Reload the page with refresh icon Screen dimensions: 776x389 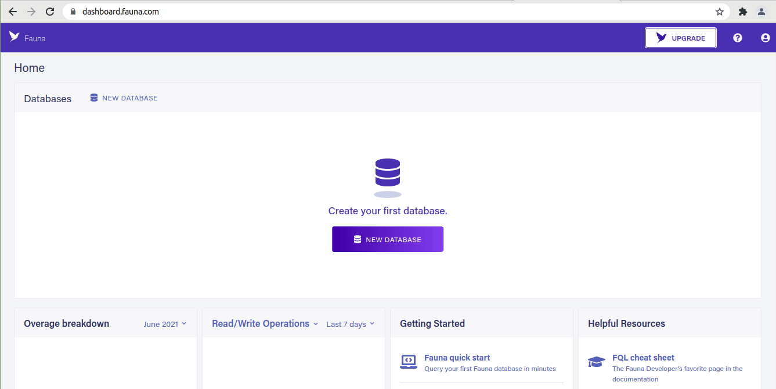tap(50, 12)
